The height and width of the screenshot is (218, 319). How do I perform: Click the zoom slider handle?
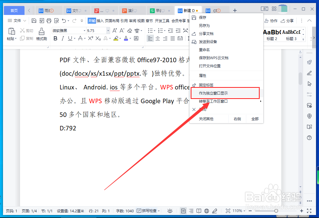276,211
